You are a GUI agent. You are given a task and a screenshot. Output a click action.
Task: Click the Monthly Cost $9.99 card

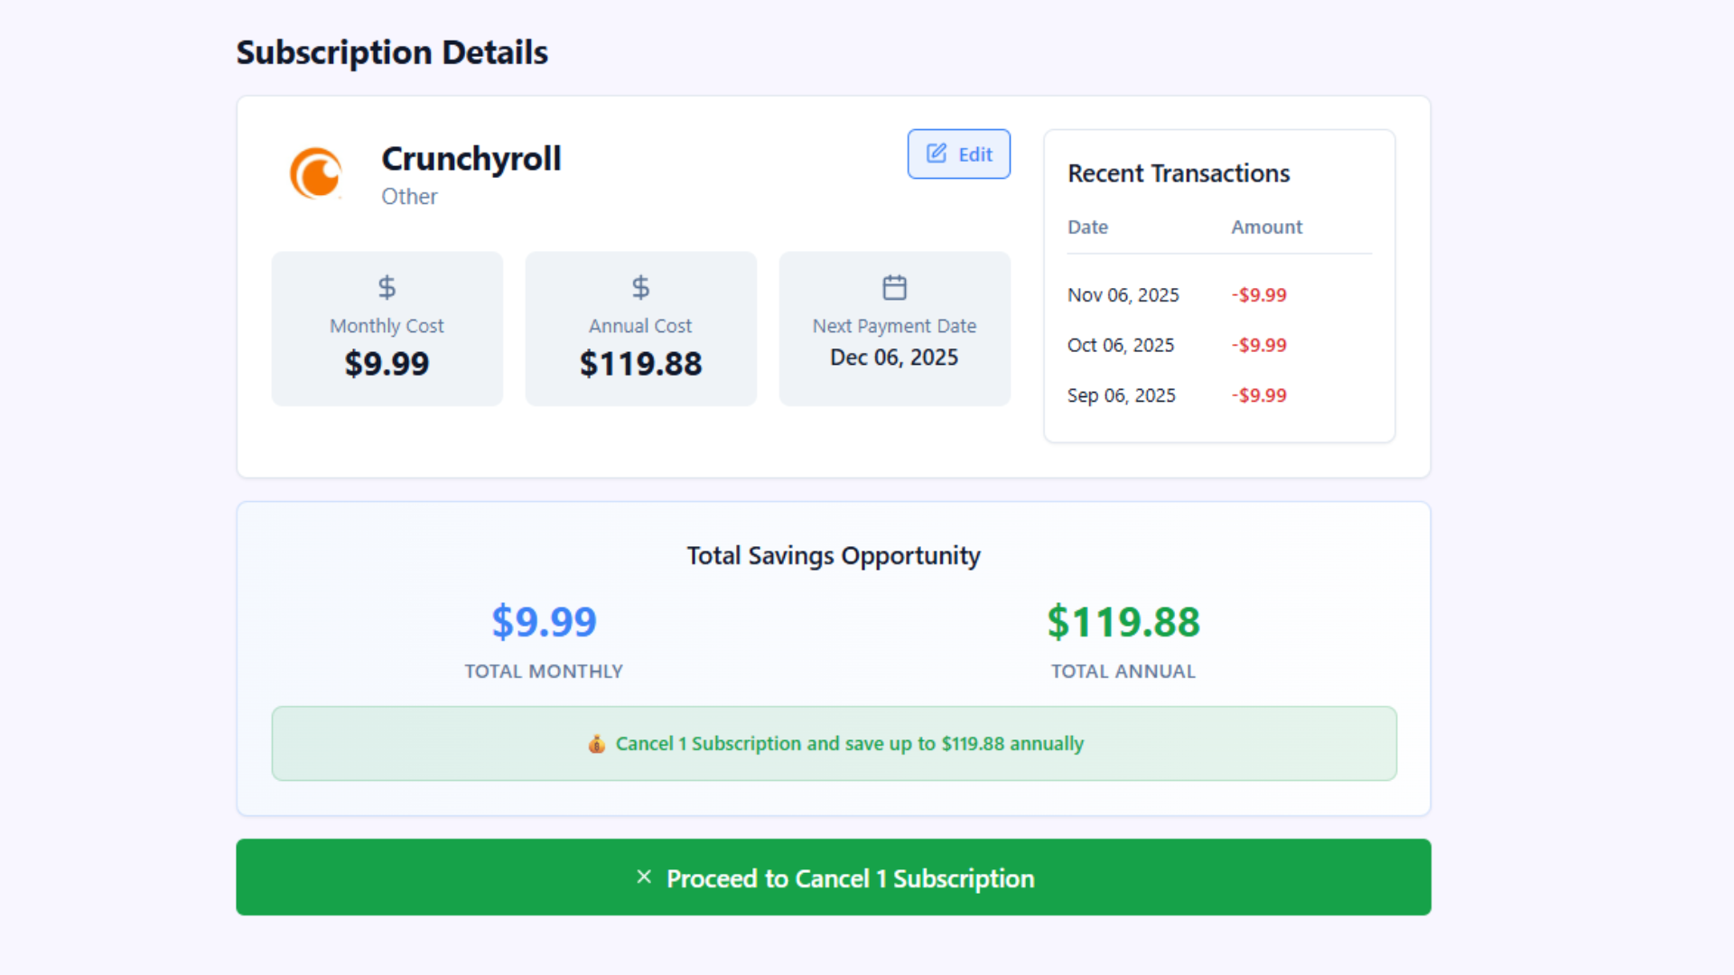[x=387, y=329]
